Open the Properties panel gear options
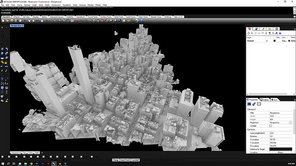The height and width of the screenshot is (166, 296). (x=295, y=100)
